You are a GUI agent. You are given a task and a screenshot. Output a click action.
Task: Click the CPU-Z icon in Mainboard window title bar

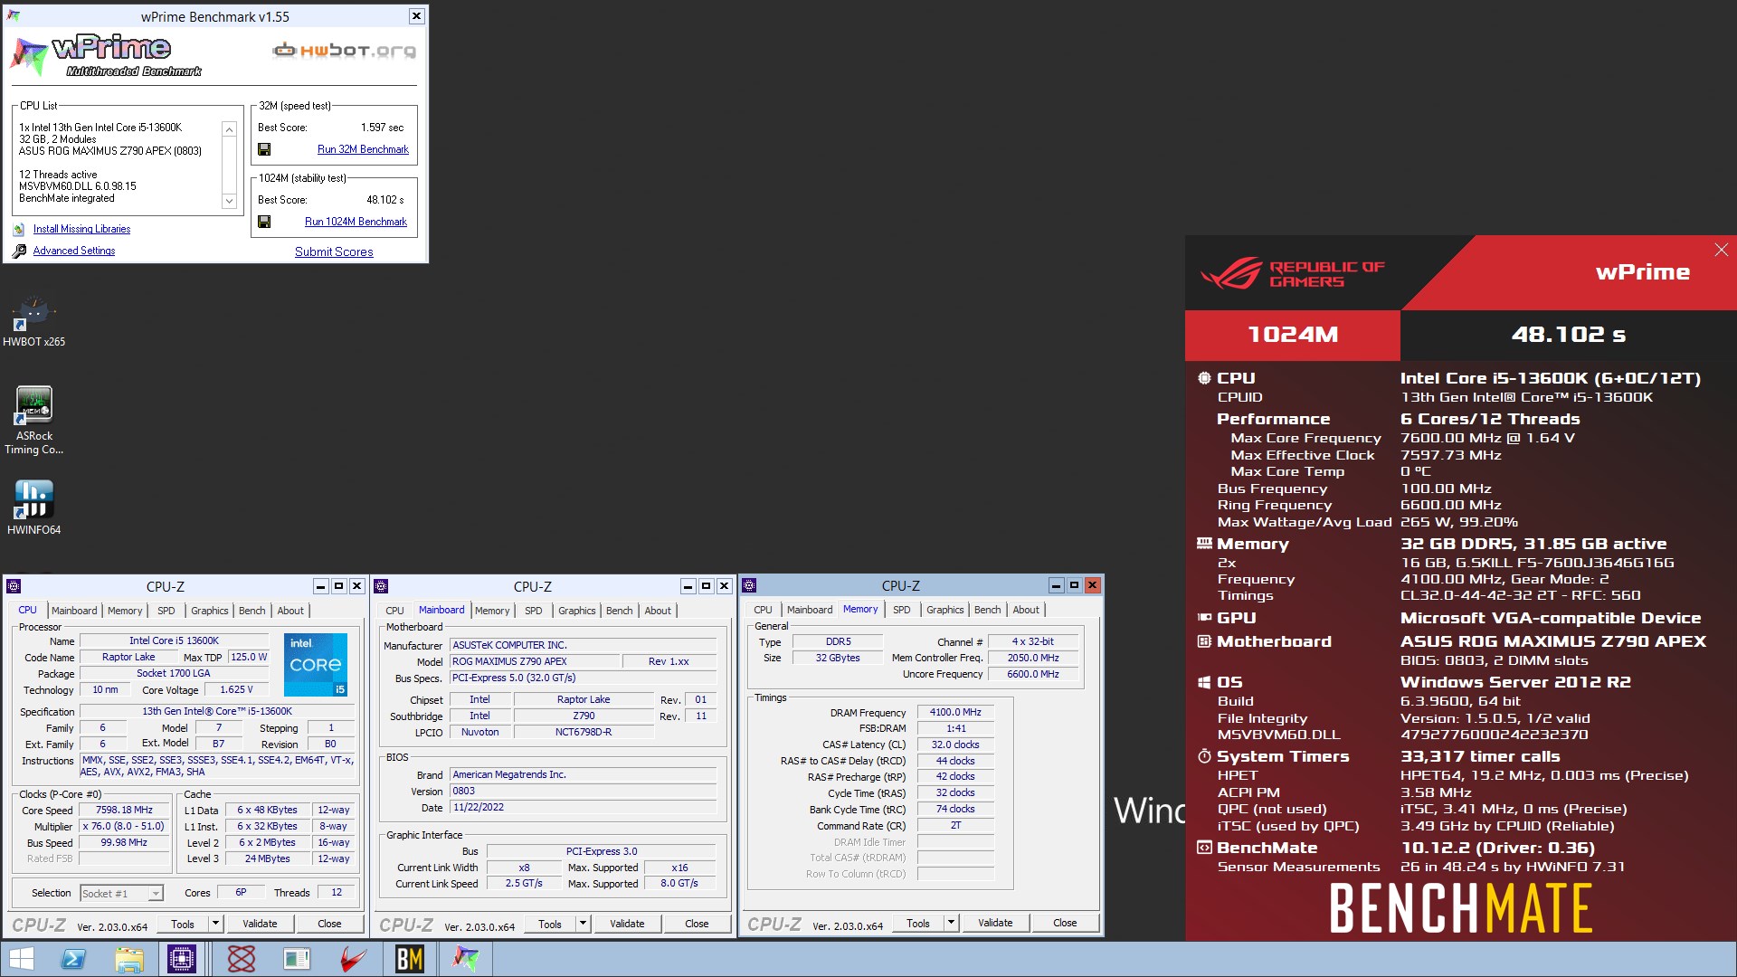click(x=382, y=586)
